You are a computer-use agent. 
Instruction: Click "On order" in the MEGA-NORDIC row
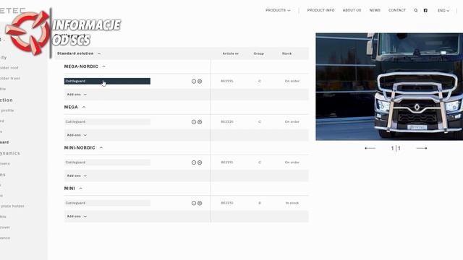point(292,81)
